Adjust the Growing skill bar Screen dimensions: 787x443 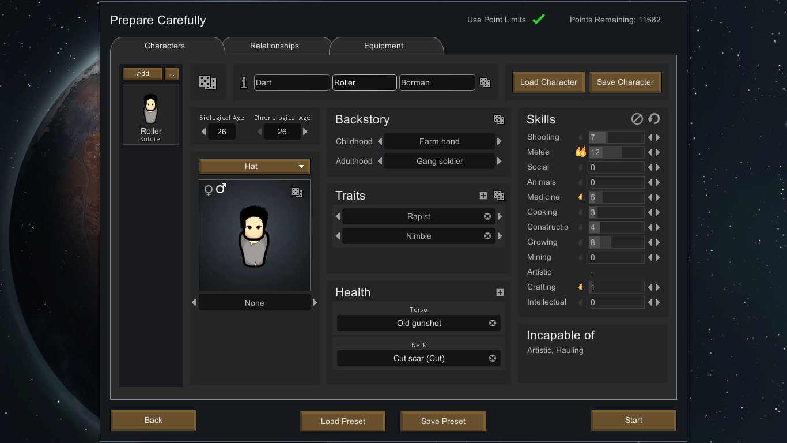616,242
